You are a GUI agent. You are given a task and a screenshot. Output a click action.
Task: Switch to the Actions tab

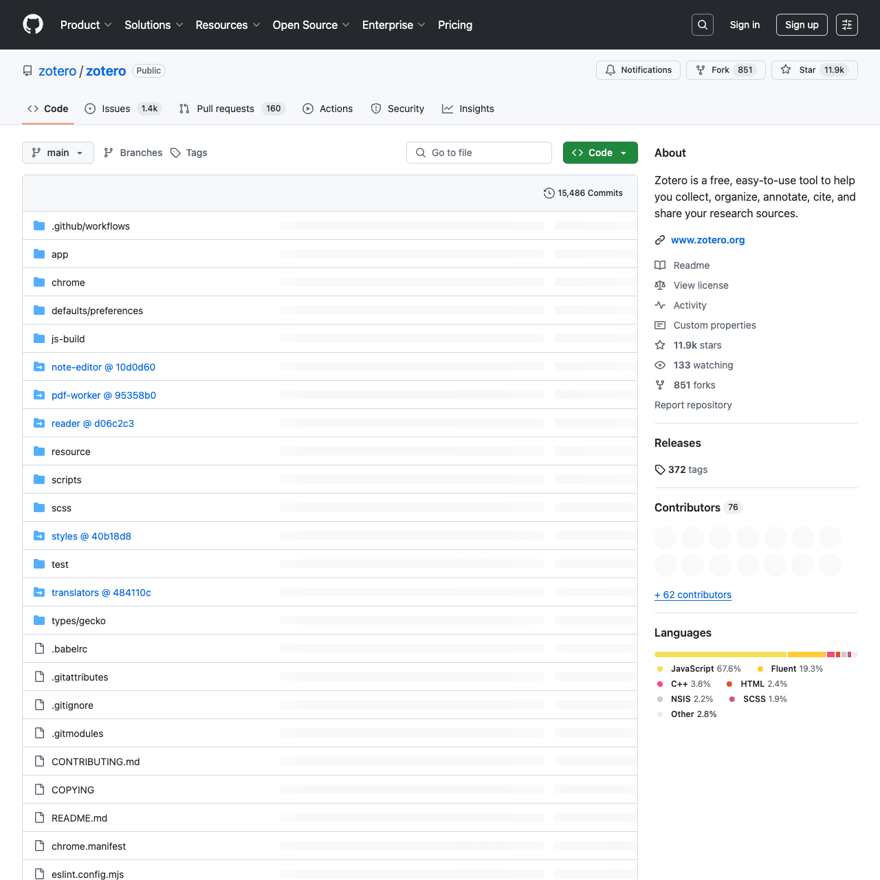pyautogui.click(x=328, y=109)
